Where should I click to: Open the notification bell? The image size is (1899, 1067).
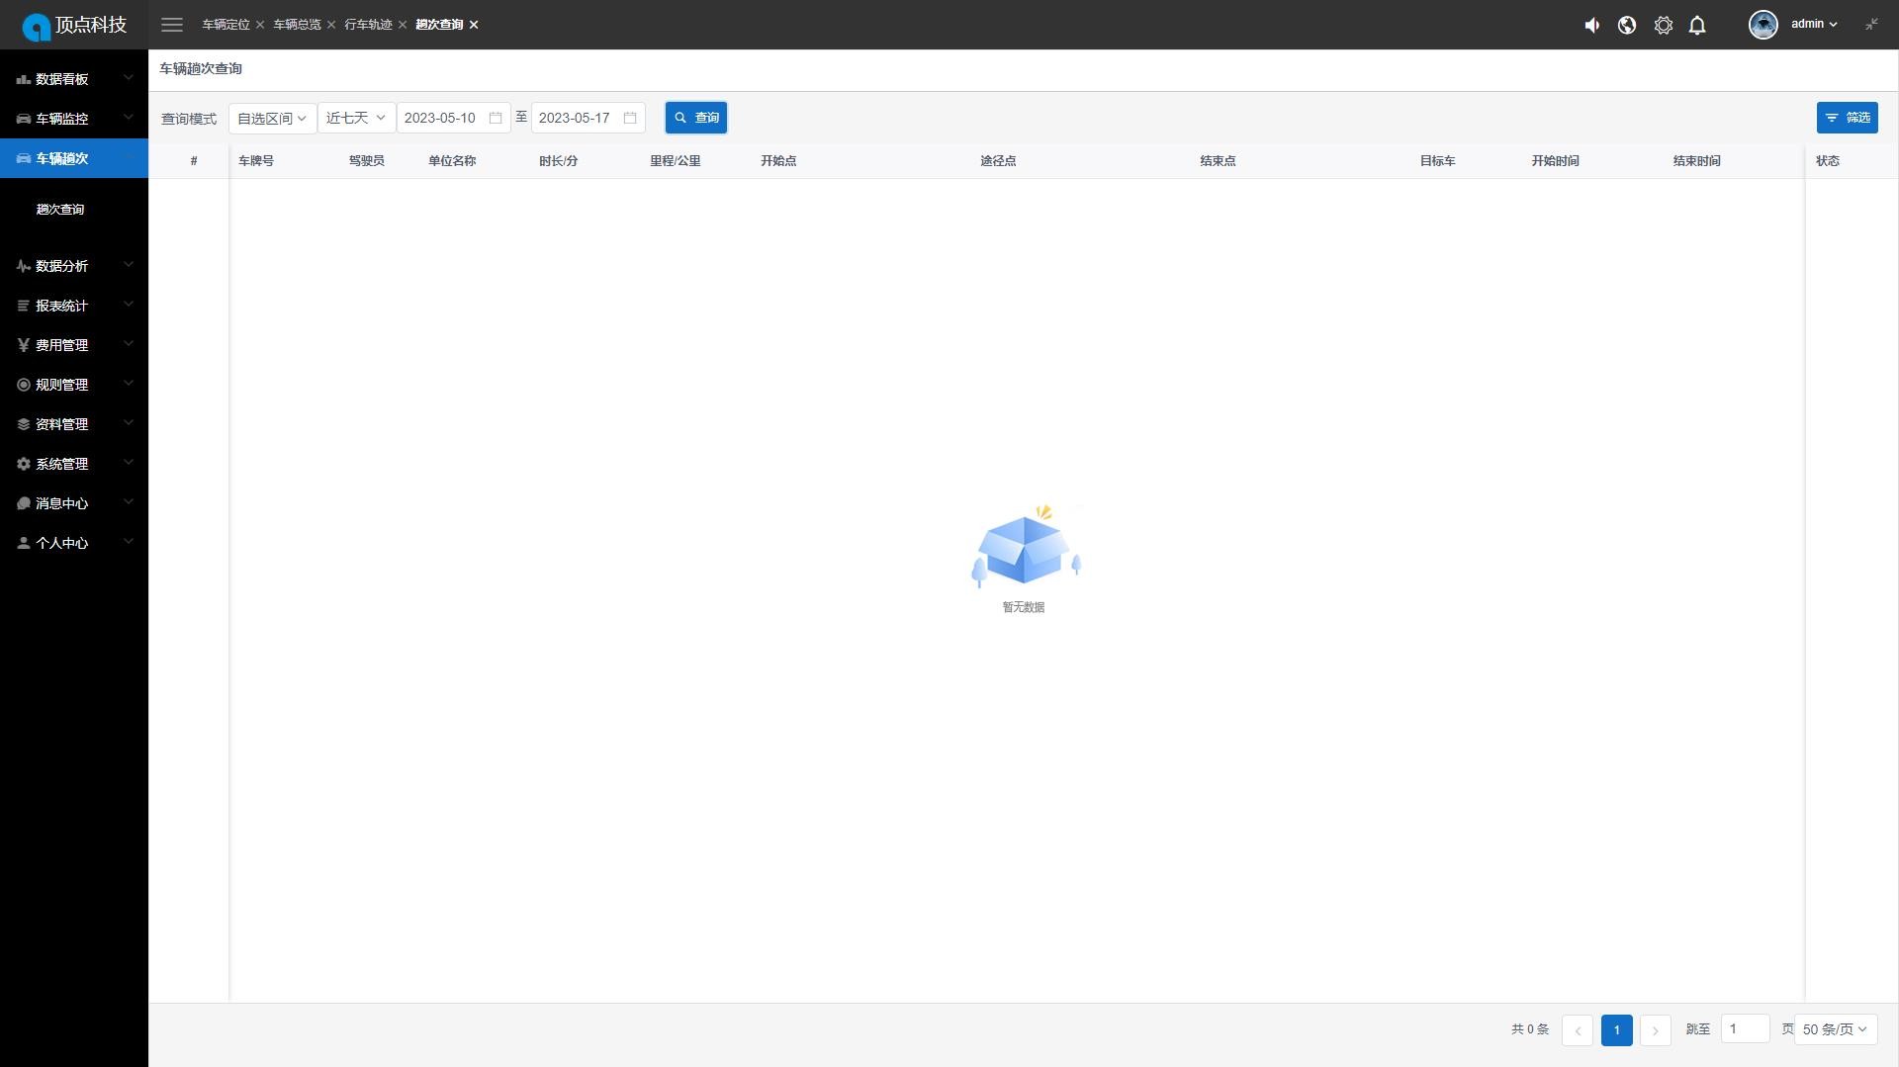[x=1697, y=26]
